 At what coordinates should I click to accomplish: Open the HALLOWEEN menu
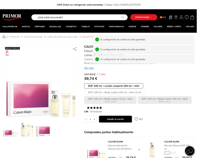[10, 27]
